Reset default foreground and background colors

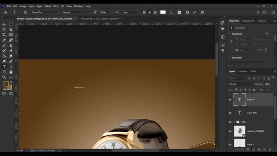pos(4,89)
